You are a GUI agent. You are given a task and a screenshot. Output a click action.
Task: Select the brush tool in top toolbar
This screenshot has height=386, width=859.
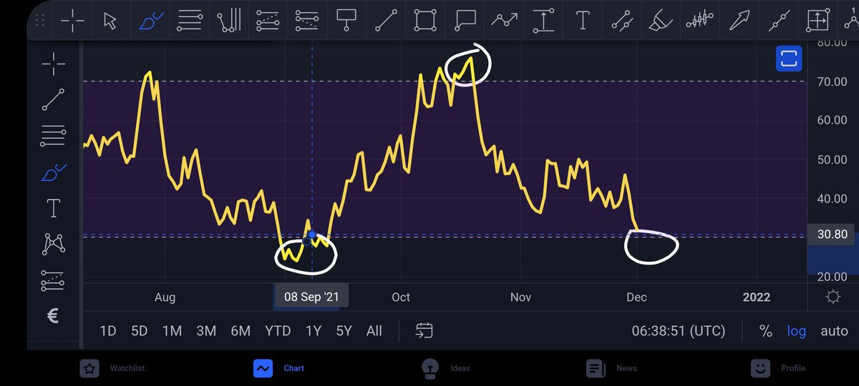pos(150,19)
